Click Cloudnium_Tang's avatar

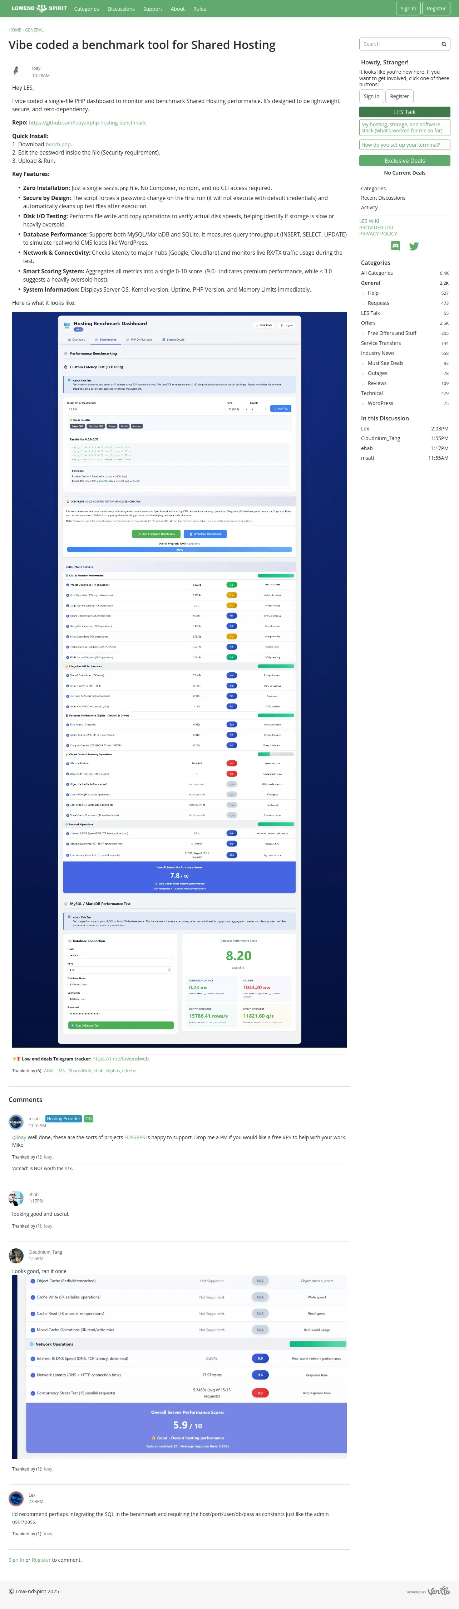tap(16, 1255)
